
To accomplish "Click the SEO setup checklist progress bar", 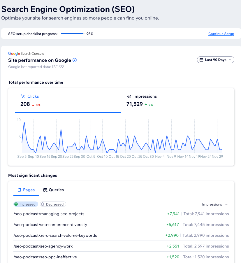I will (x=72, y=34).
